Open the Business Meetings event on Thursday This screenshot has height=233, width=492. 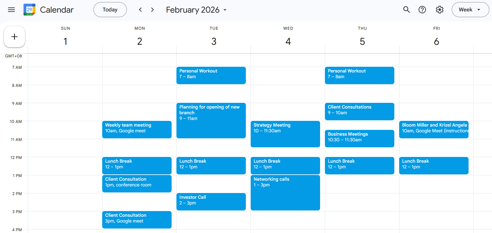point(359,138)
